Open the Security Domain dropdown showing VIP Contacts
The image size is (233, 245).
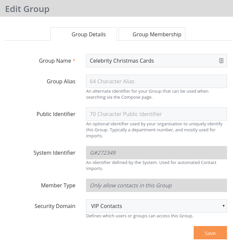[156, 206]
